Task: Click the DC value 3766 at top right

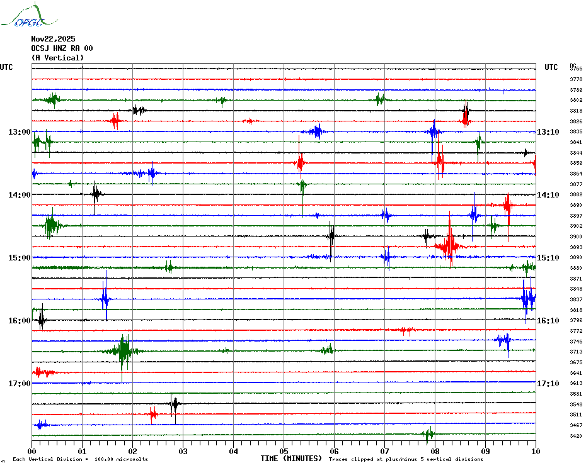Action: click(575, 69)
